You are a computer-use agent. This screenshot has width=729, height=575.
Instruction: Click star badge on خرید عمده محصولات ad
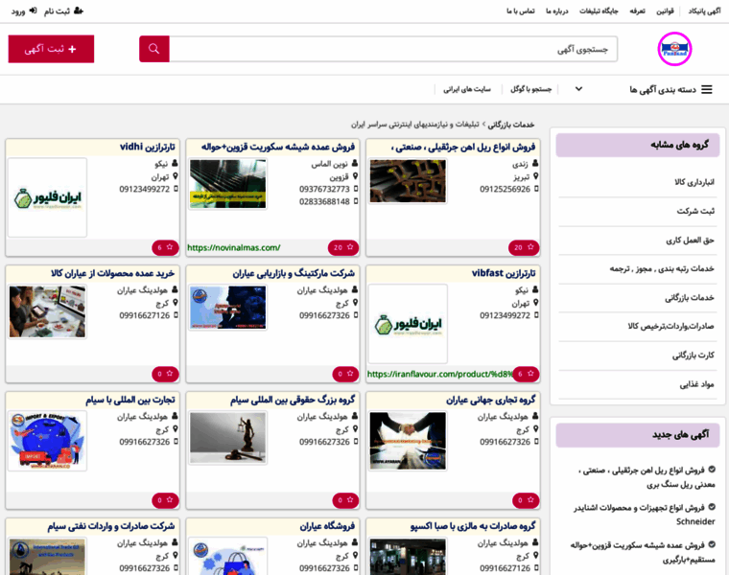click(x=165, y=374)
